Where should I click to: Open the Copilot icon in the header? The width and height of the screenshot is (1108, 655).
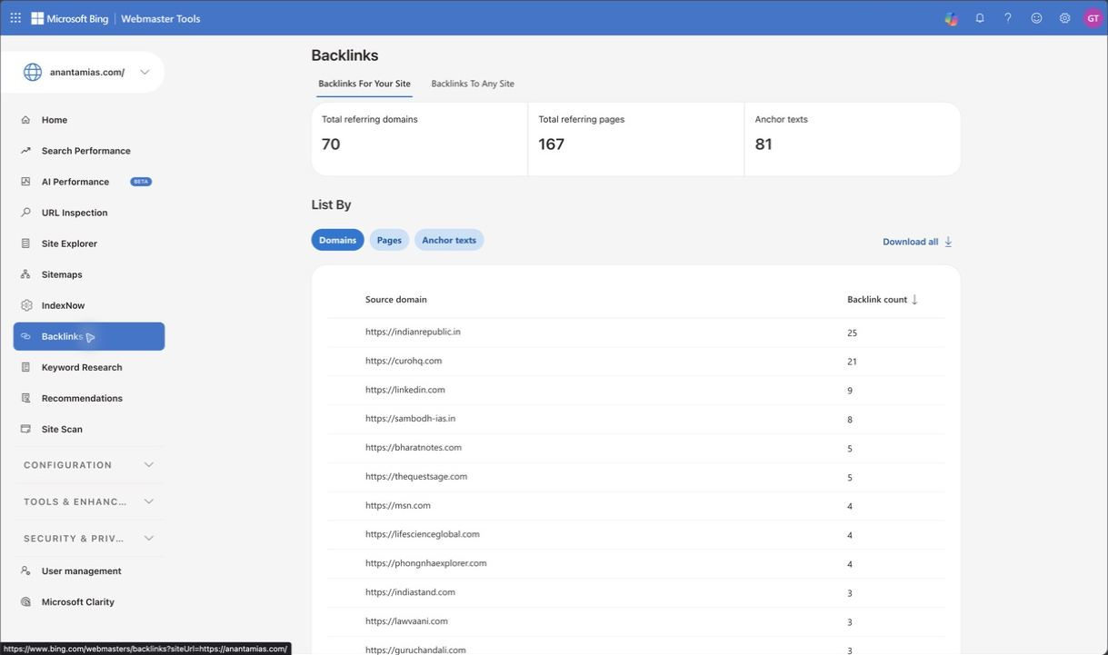(x=951, y=18)
